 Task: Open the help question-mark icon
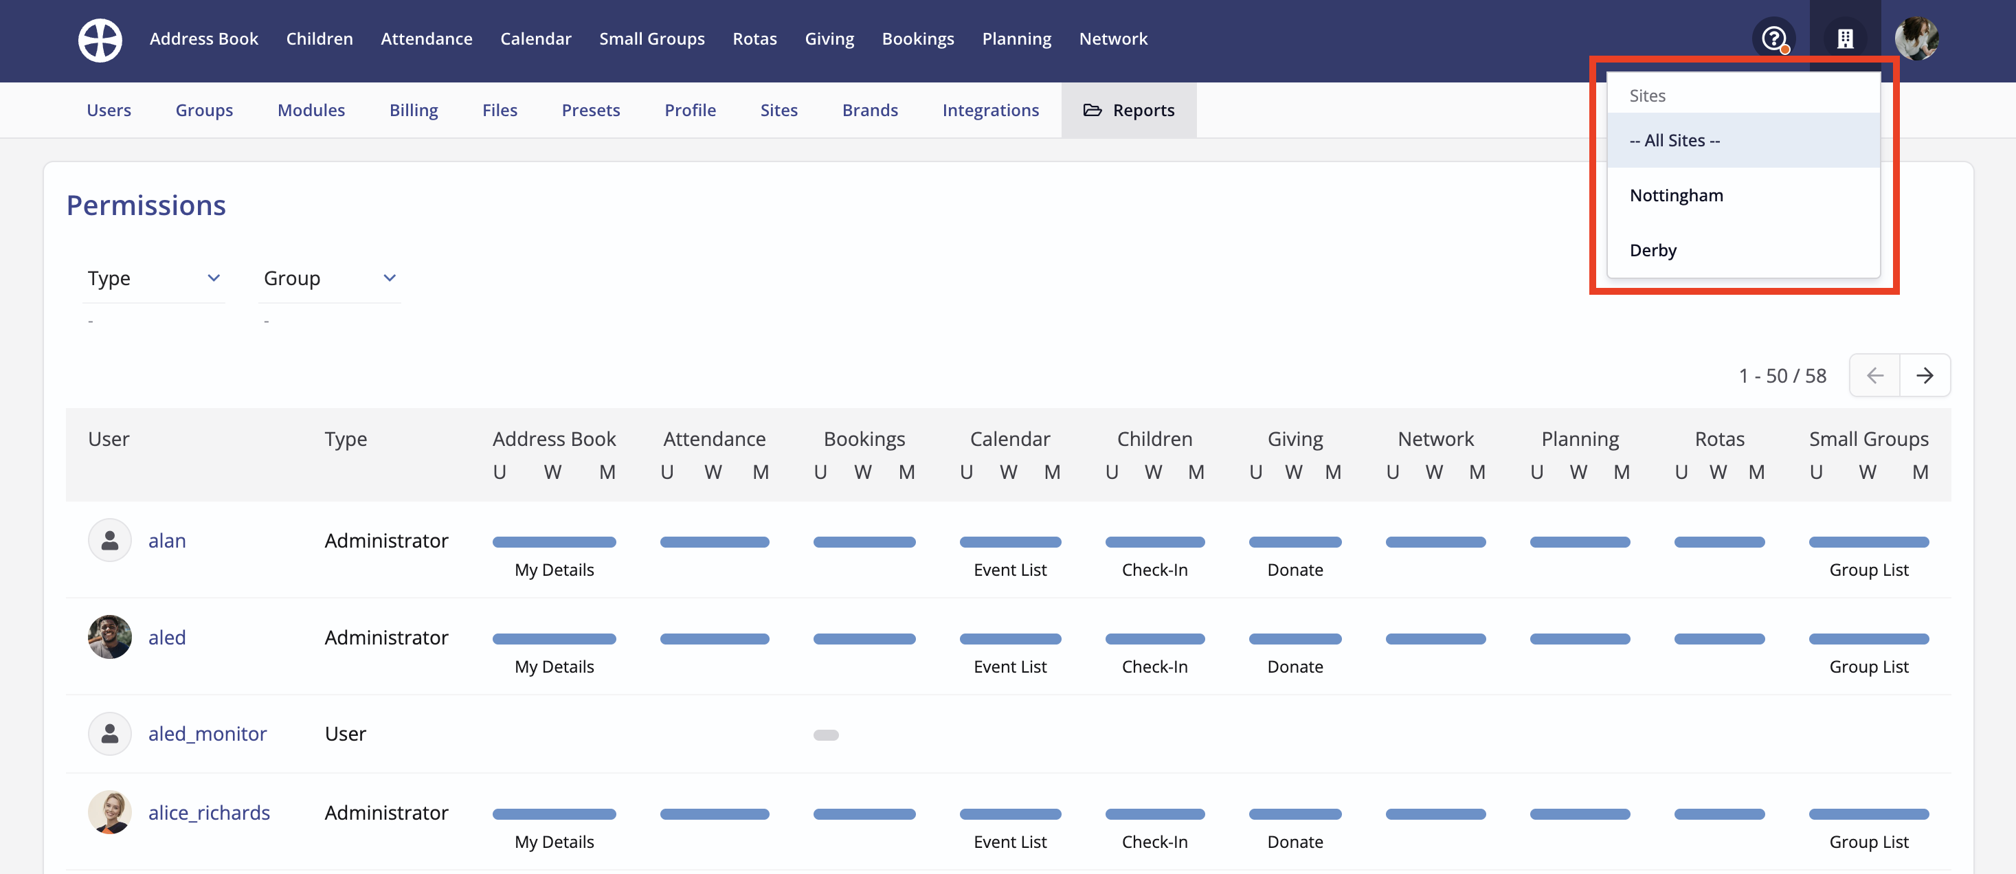[1773, 38]
